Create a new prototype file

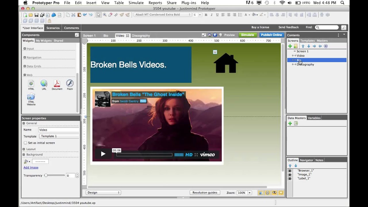(x=25, y=15)
